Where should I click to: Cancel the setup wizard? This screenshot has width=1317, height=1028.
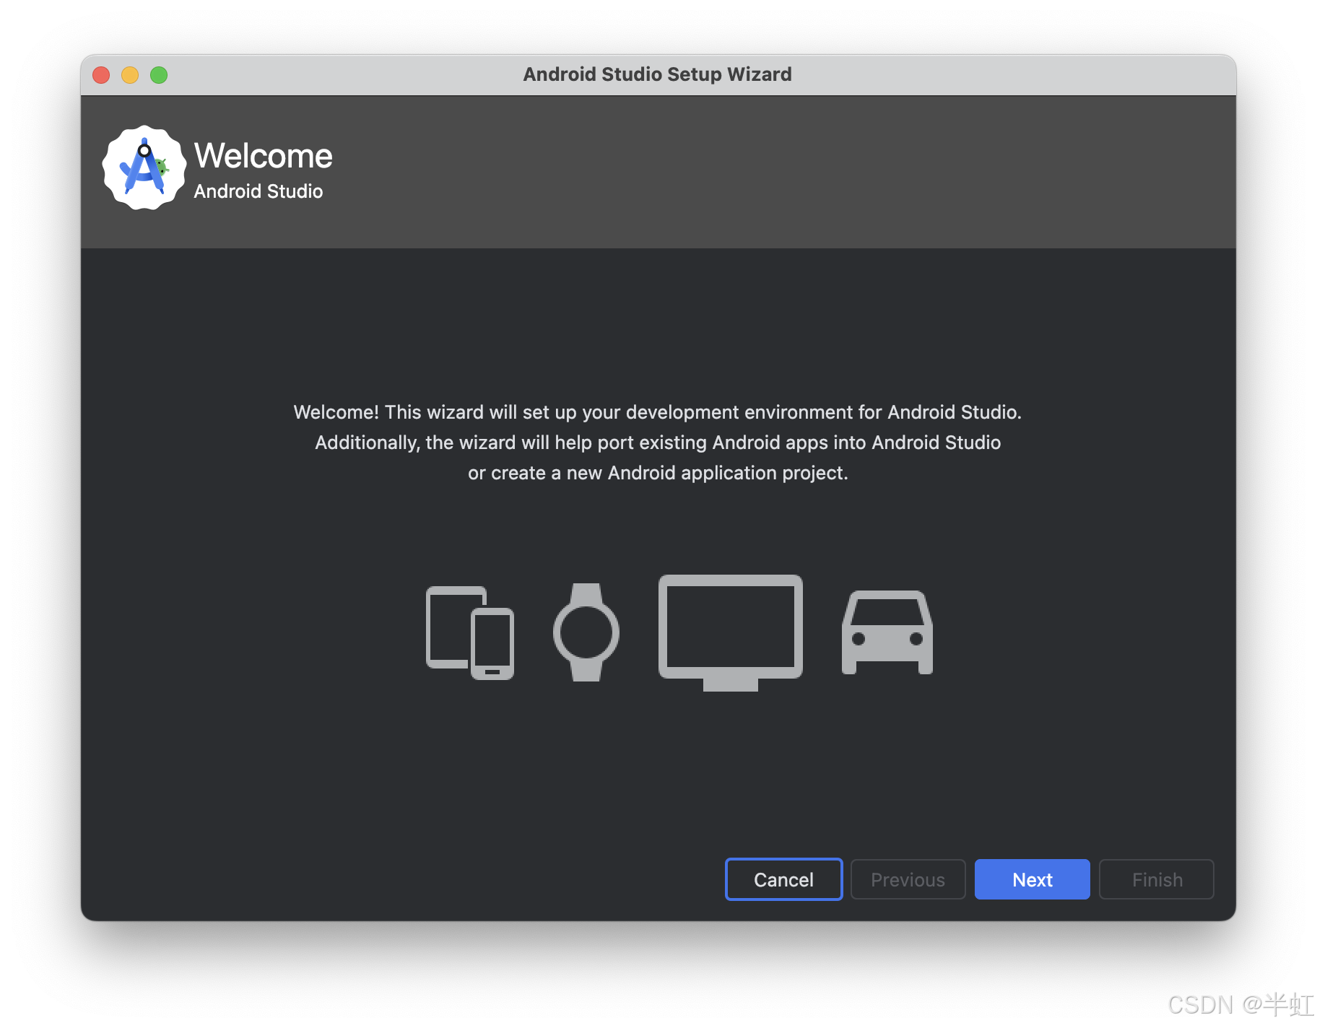[x=783, y=879]
